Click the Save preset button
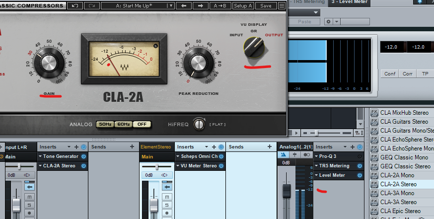 [x=266, y=6]
